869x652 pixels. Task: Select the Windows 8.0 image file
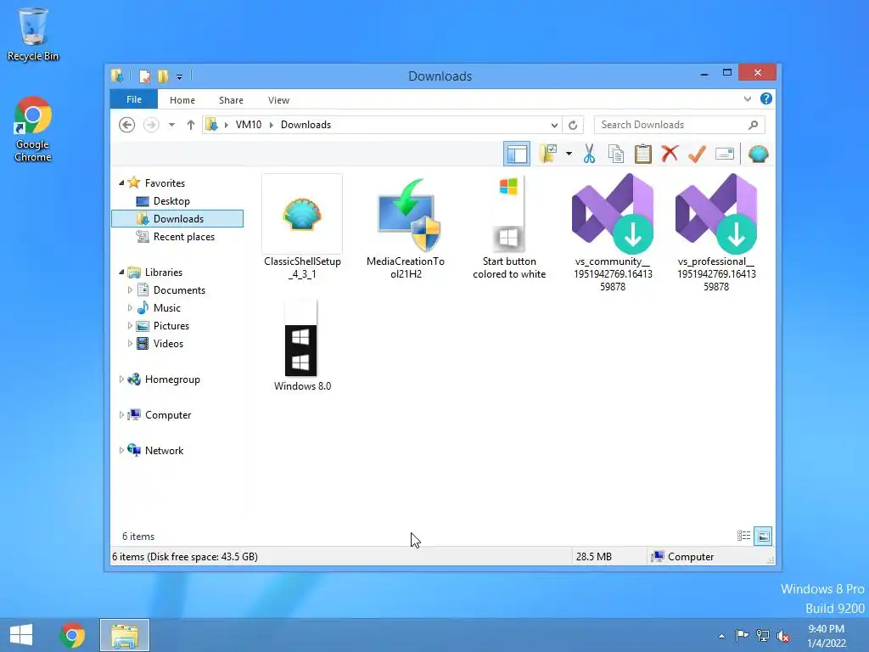302,346
